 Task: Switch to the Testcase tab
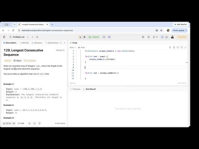(x=75, y=89)
